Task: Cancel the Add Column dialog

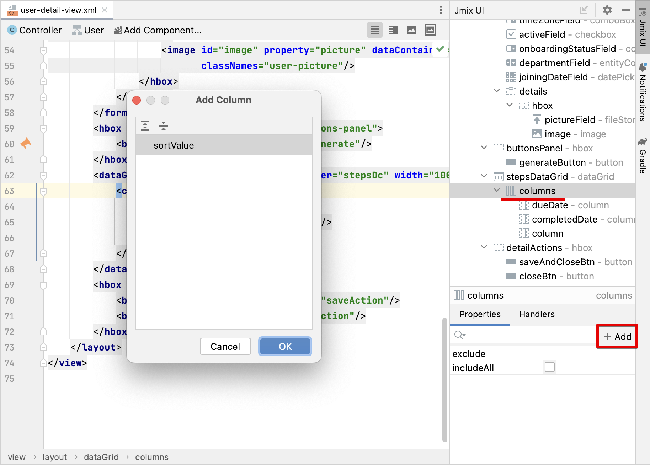Action: pos(225,346)
